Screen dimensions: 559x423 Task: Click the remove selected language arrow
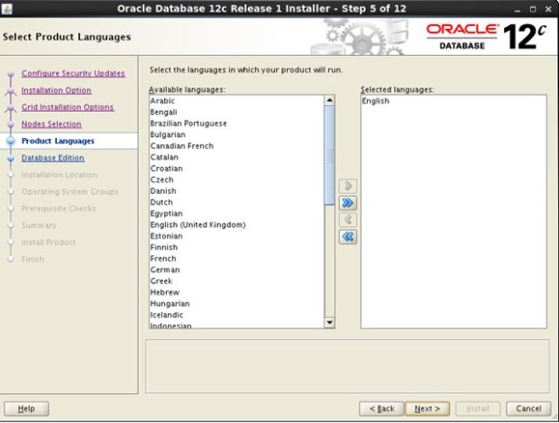coord(348,220)
